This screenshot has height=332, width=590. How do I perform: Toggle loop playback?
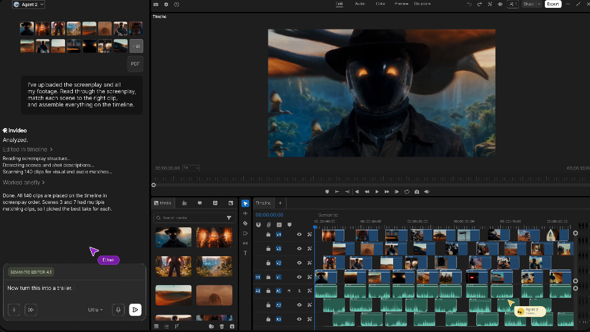407,192
